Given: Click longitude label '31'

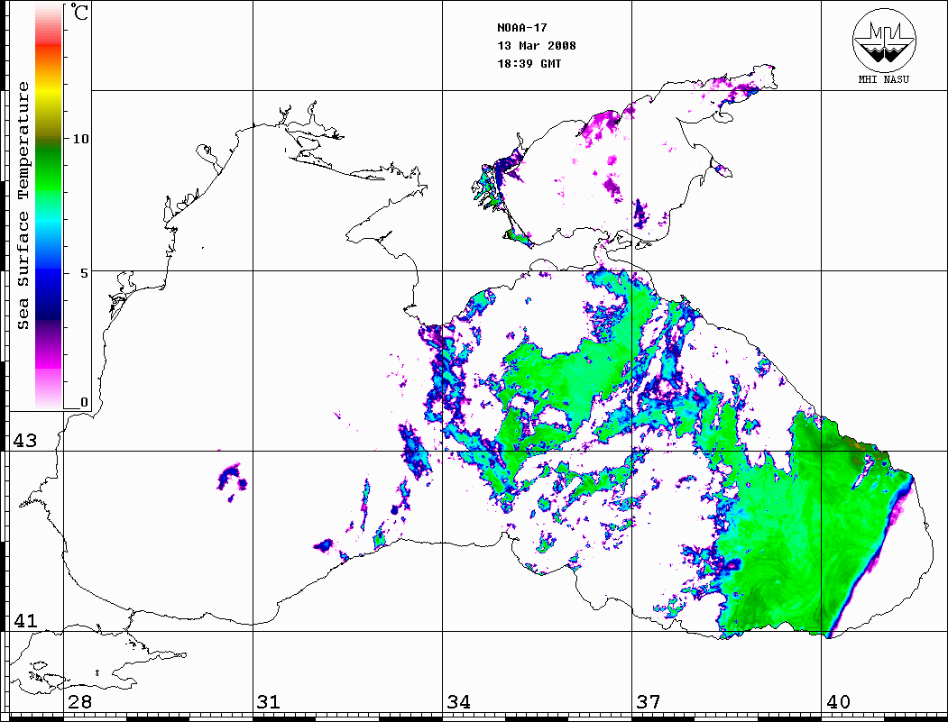Looking at the screenshot, I should pos(269,701).
